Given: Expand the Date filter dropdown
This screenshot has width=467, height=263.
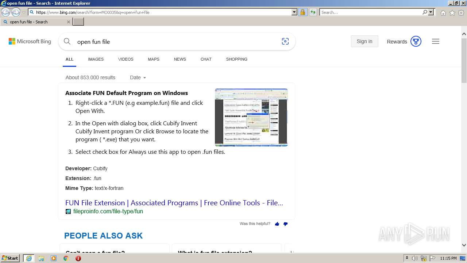Looking at the screenshot, I should pyautogui.click(x=138, y=77).
